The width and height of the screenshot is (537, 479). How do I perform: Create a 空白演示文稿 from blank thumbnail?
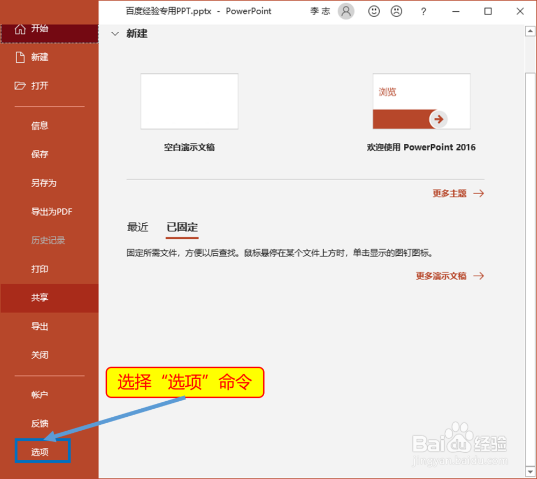pyautogui.click(x=190, y=101)
